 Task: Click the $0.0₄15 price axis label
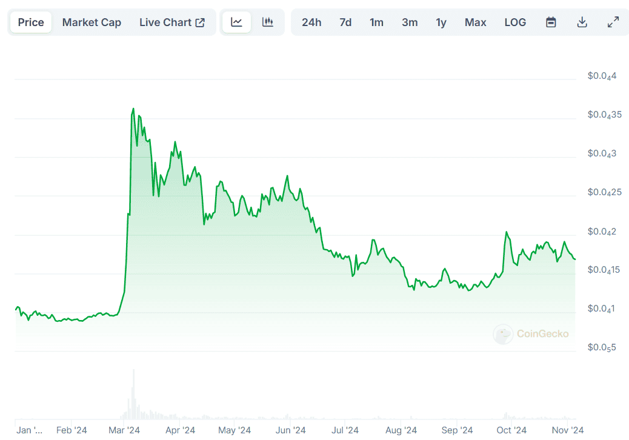(x=604, y=270)
